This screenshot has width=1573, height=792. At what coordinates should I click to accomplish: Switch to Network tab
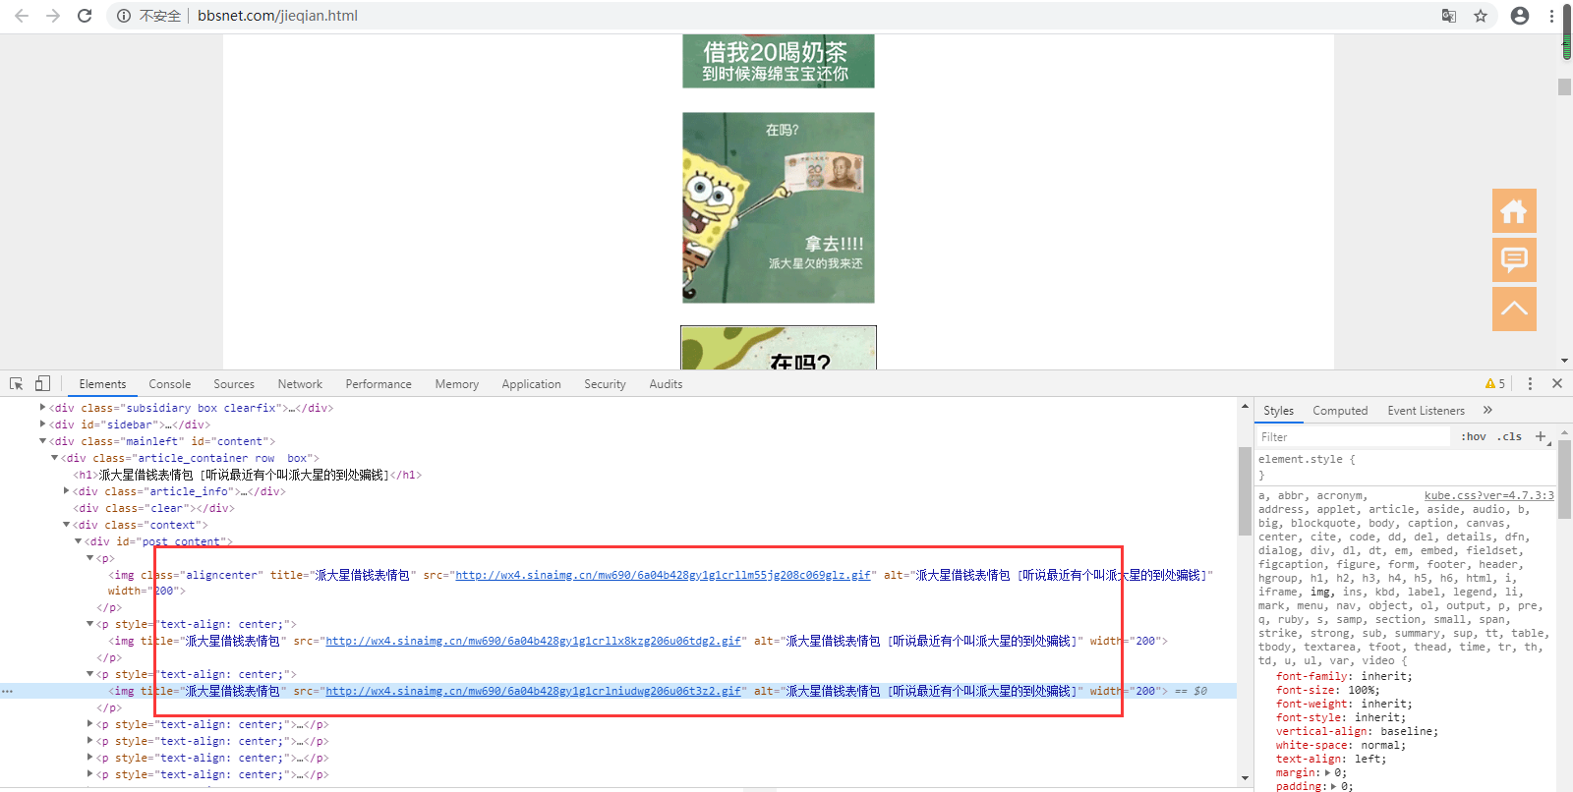point(300,384)
